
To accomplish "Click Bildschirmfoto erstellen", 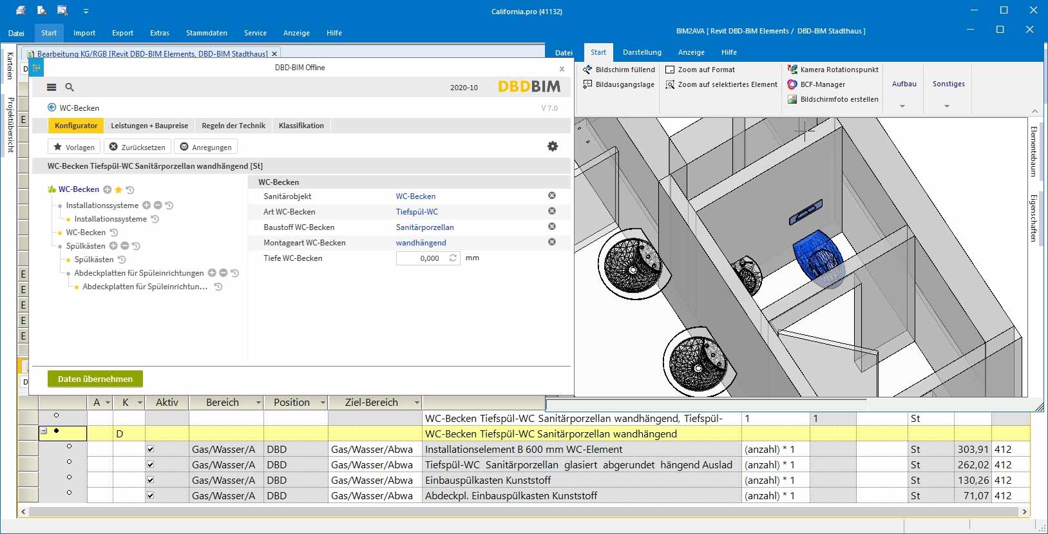I will (x=833, y=99).
